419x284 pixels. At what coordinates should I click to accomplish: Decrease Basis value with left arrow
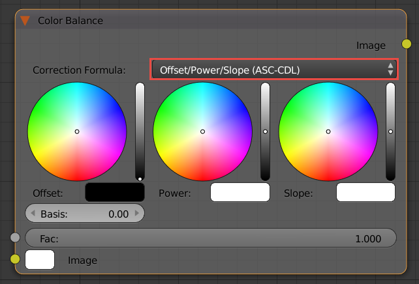pyautogui.click(x=33, y=213)
